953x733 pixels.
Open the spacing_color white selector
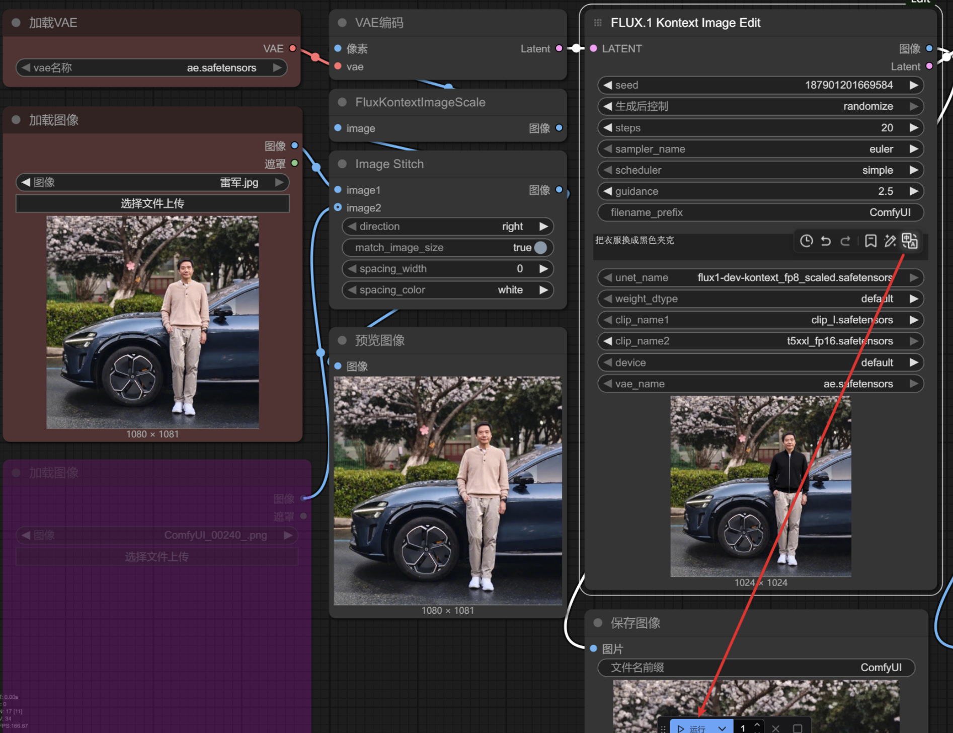[447, 290]
